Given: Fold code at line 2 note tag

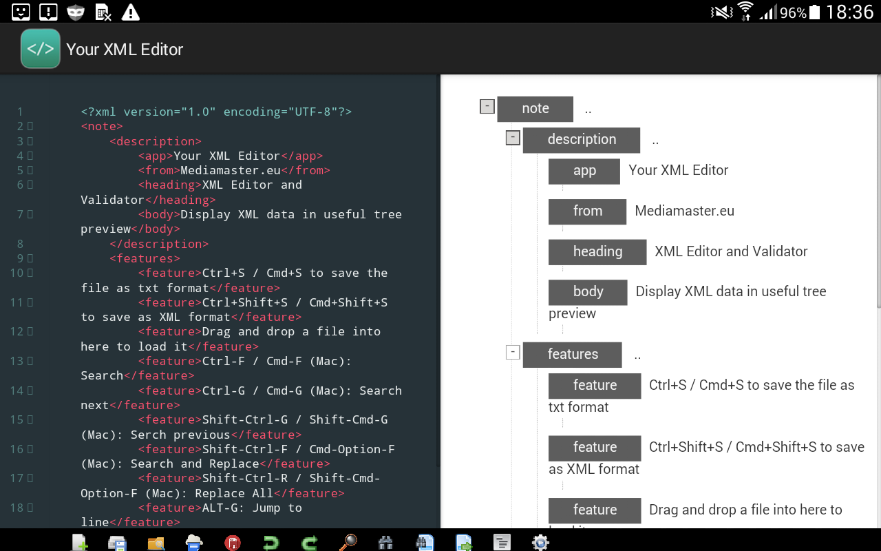Looking at the screenshot, I should [x=30, y=126].
